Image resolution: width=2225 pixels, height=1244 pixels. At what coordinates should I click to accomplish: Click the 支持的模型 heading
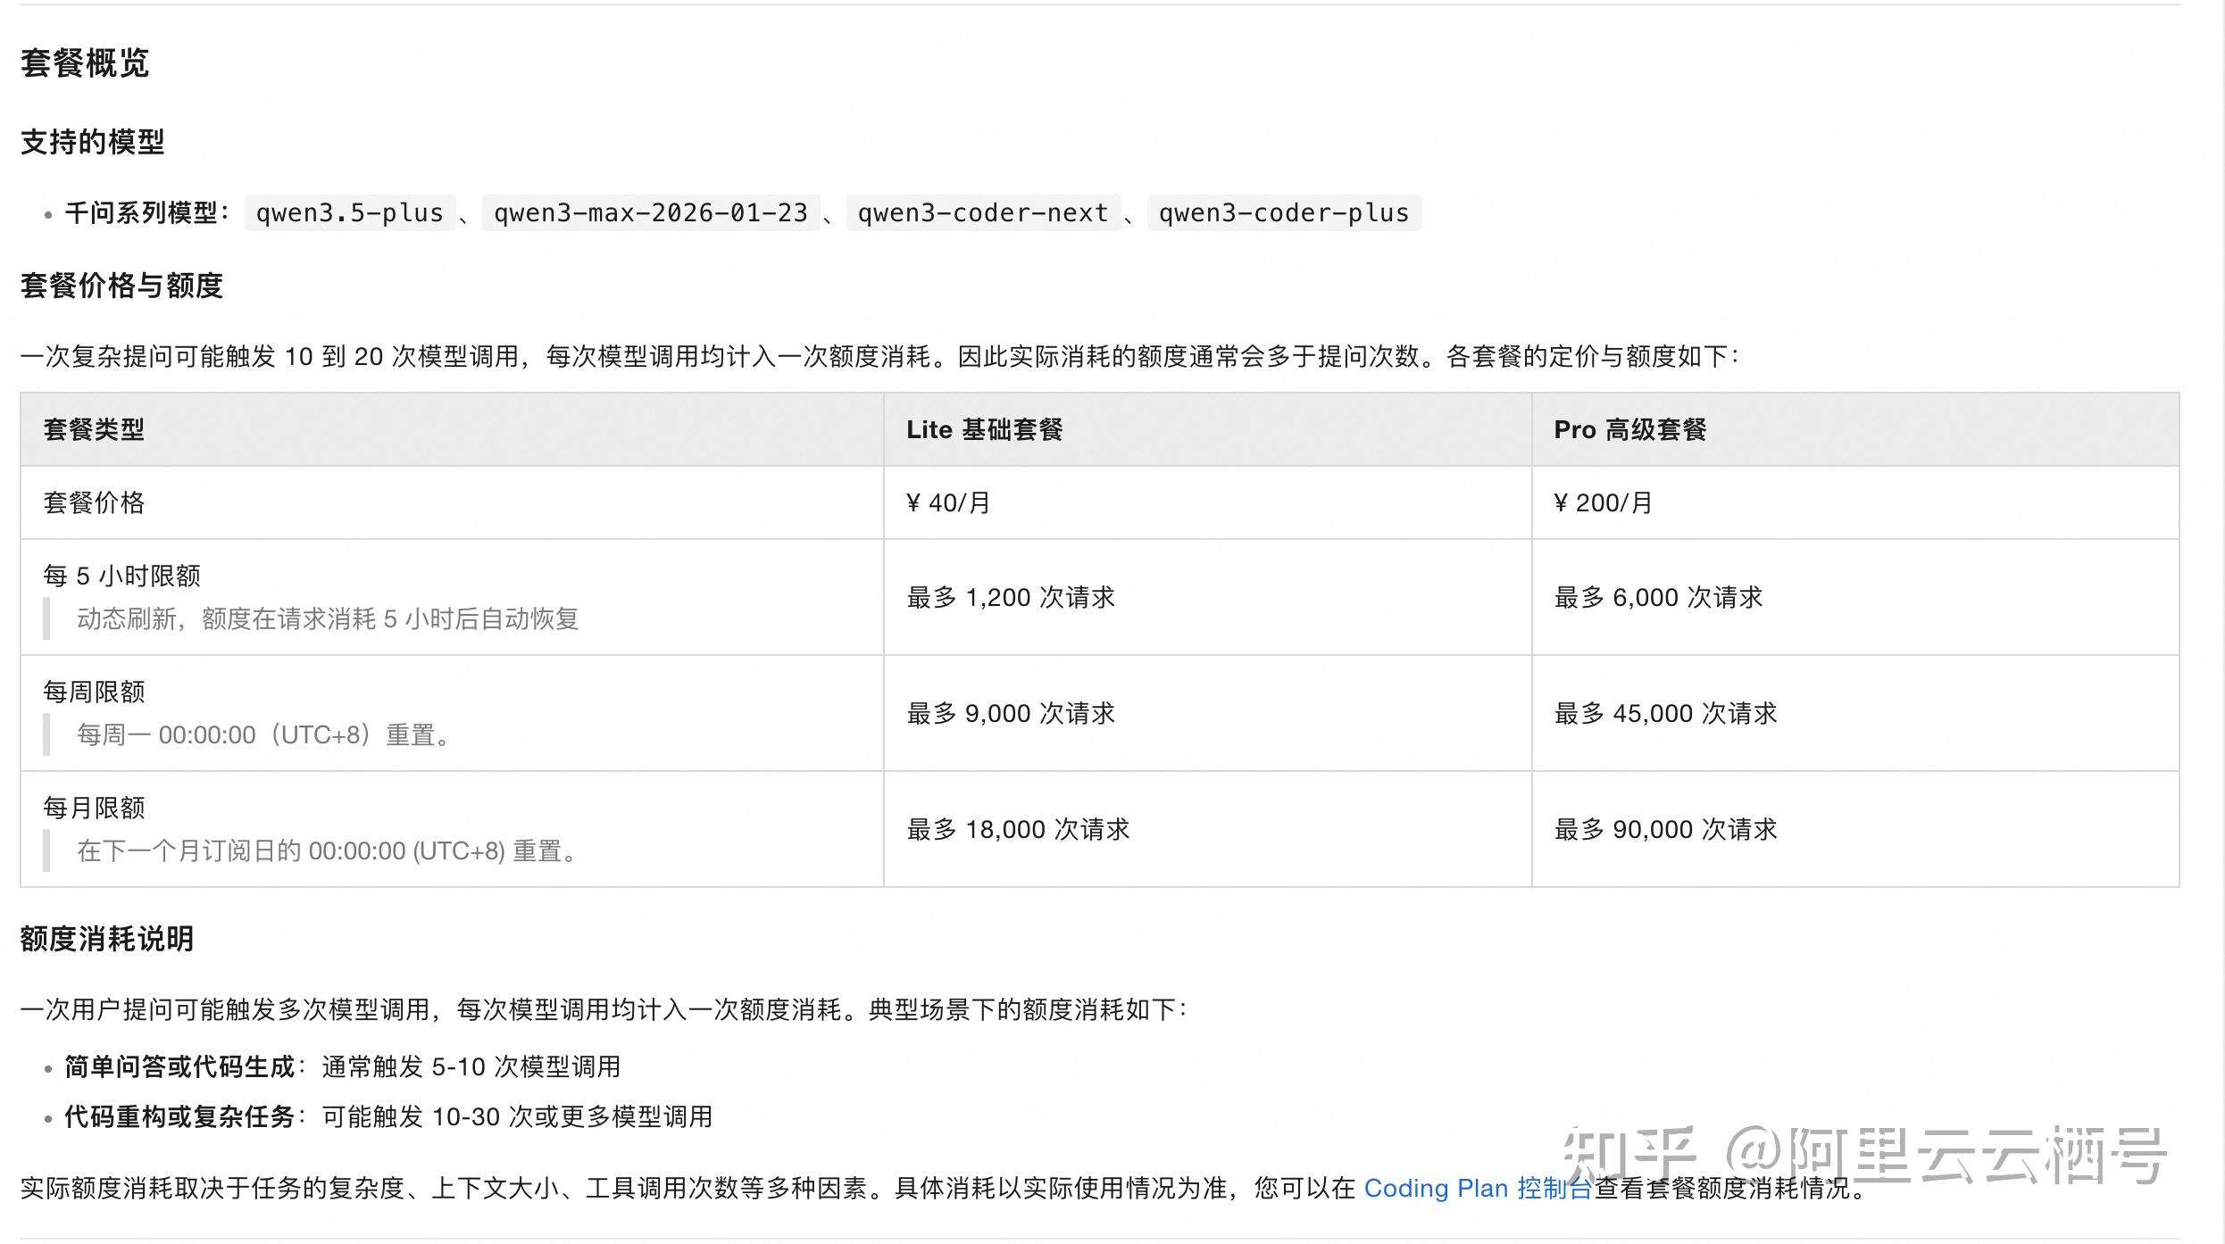(x=93, y=142)
